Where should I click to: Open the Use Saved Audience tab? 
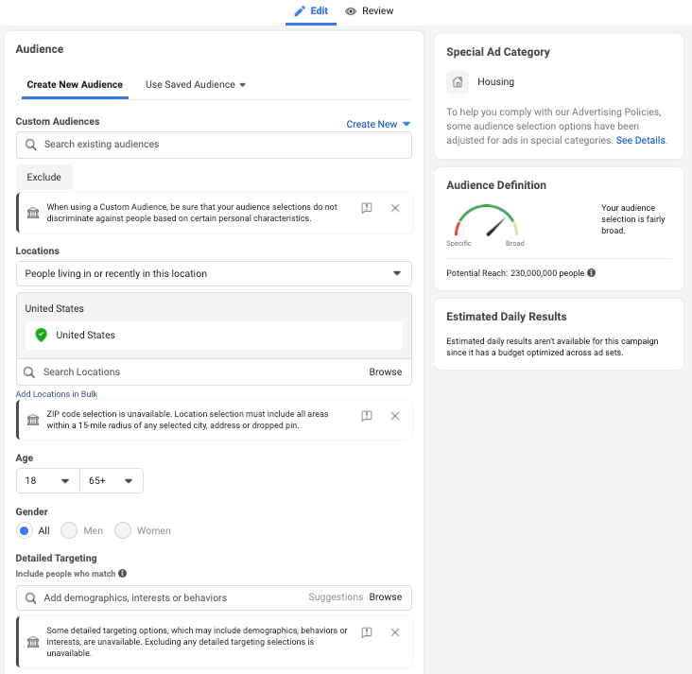(x=195, y=85)
